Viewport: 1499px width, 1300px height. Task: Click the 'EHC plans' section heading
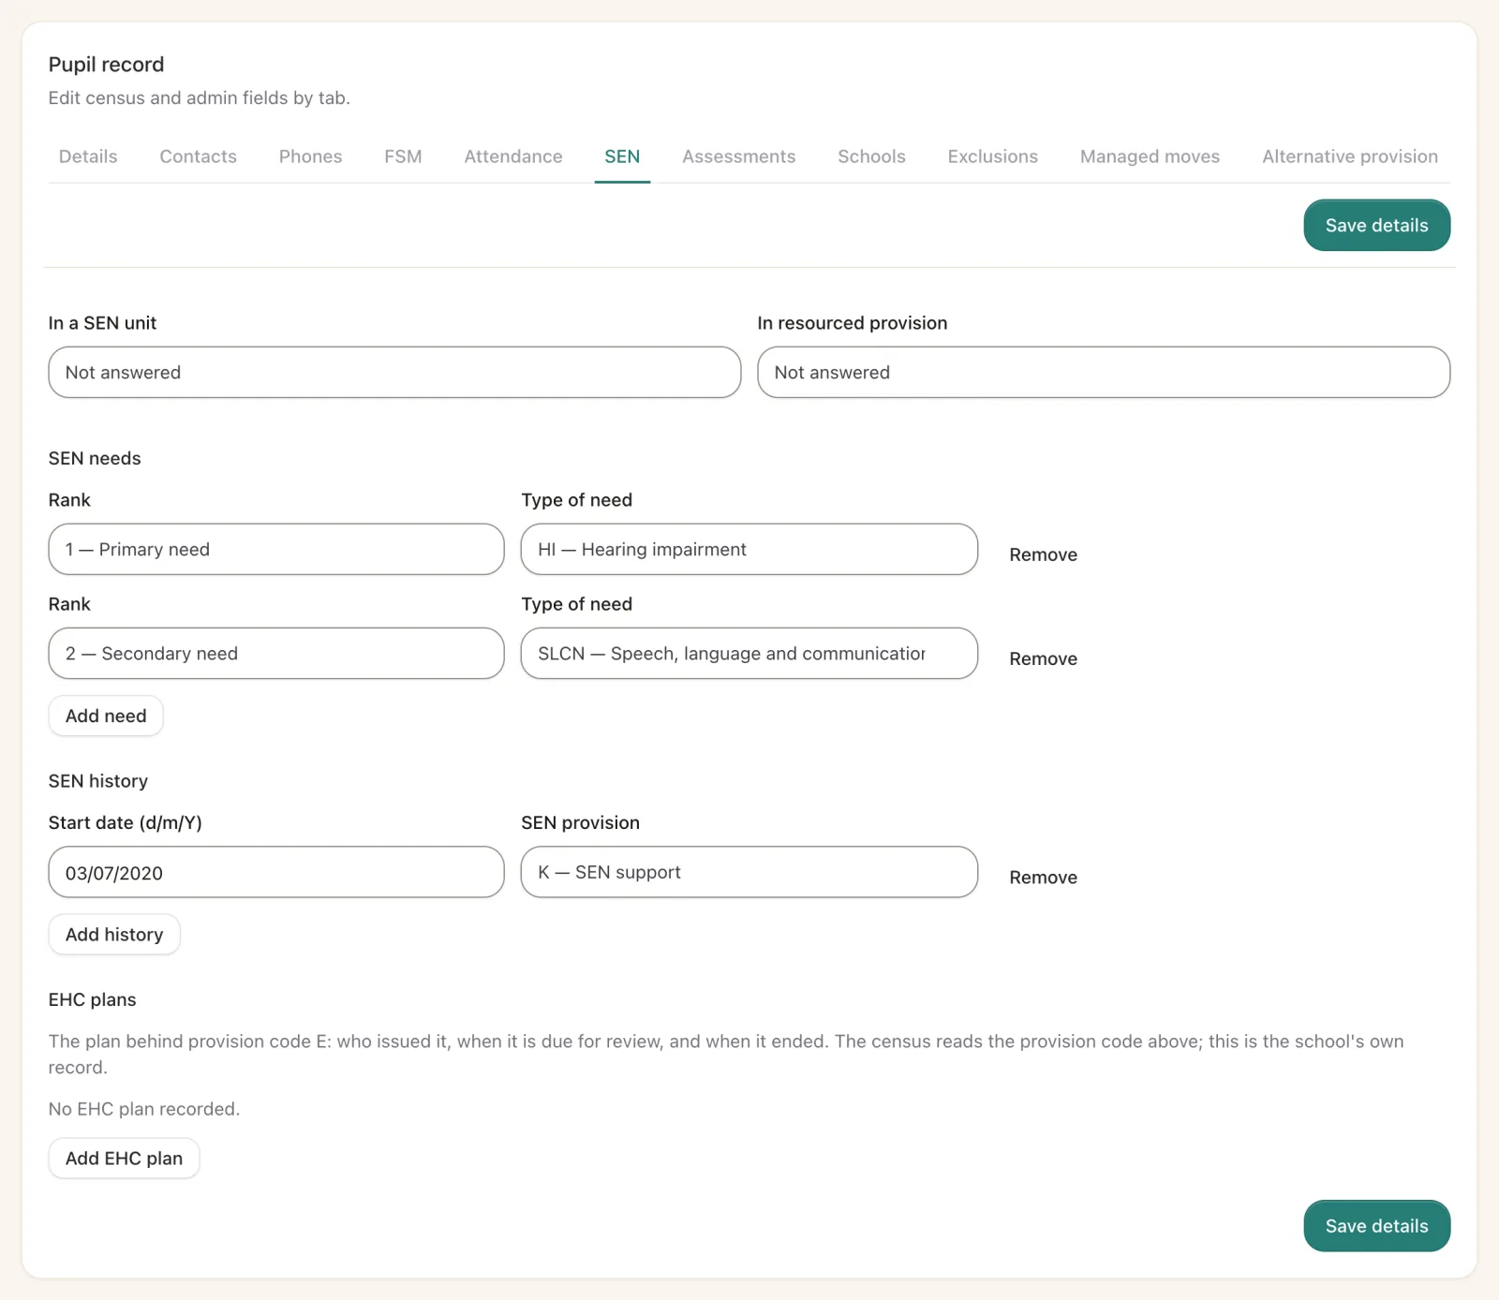point(92,1000)
